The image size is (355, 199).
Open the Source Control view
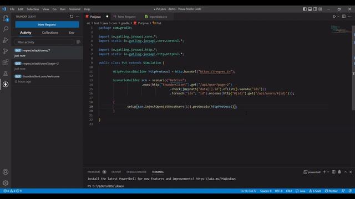[6, 51]
